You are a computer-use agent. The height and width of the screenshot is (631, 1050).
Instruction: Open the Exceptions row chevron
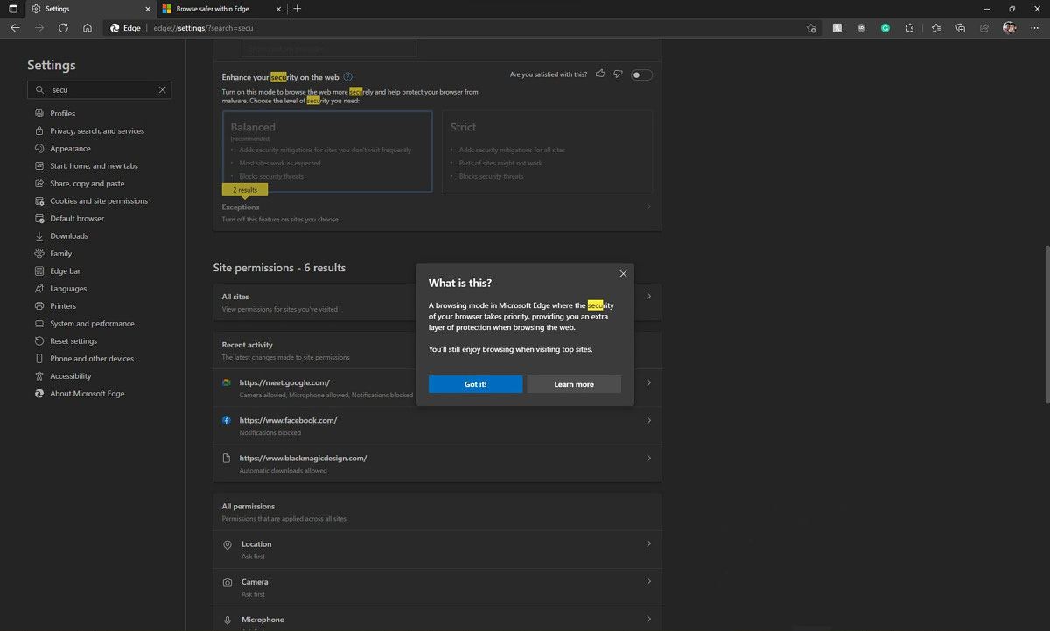pyautogui.click(x=648, y=207)
